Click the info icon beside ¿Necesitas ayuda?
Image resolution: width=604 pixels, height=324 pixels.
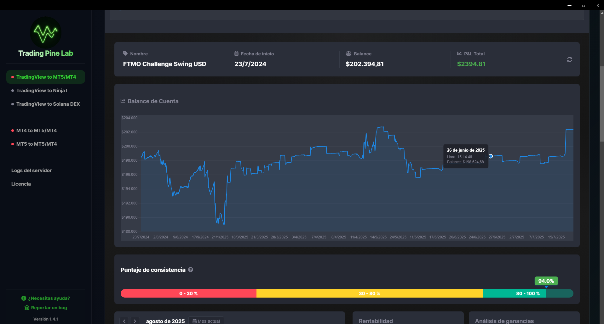(x=24, y=298)
